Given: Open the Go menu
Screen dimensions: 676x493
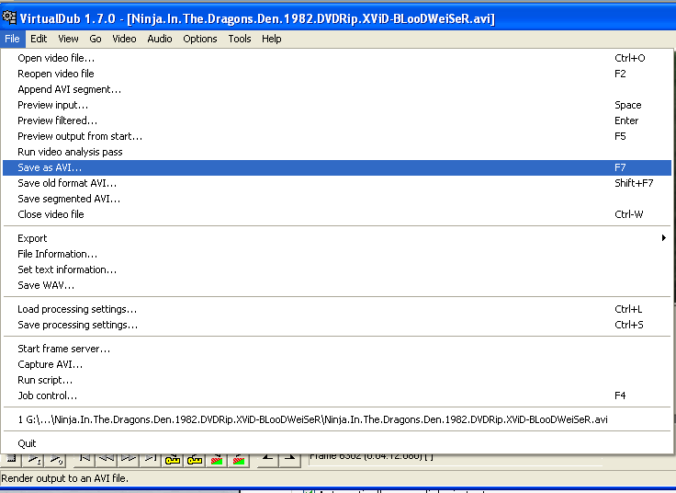Looking at the screenshot, I should click(96, 39).
